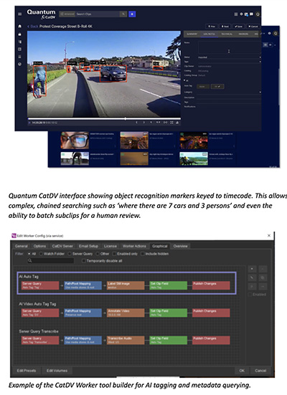Click the magnifier search icon in Search Clips bar
This screenshot has width=287, height=395.
(x=123, y=14)
